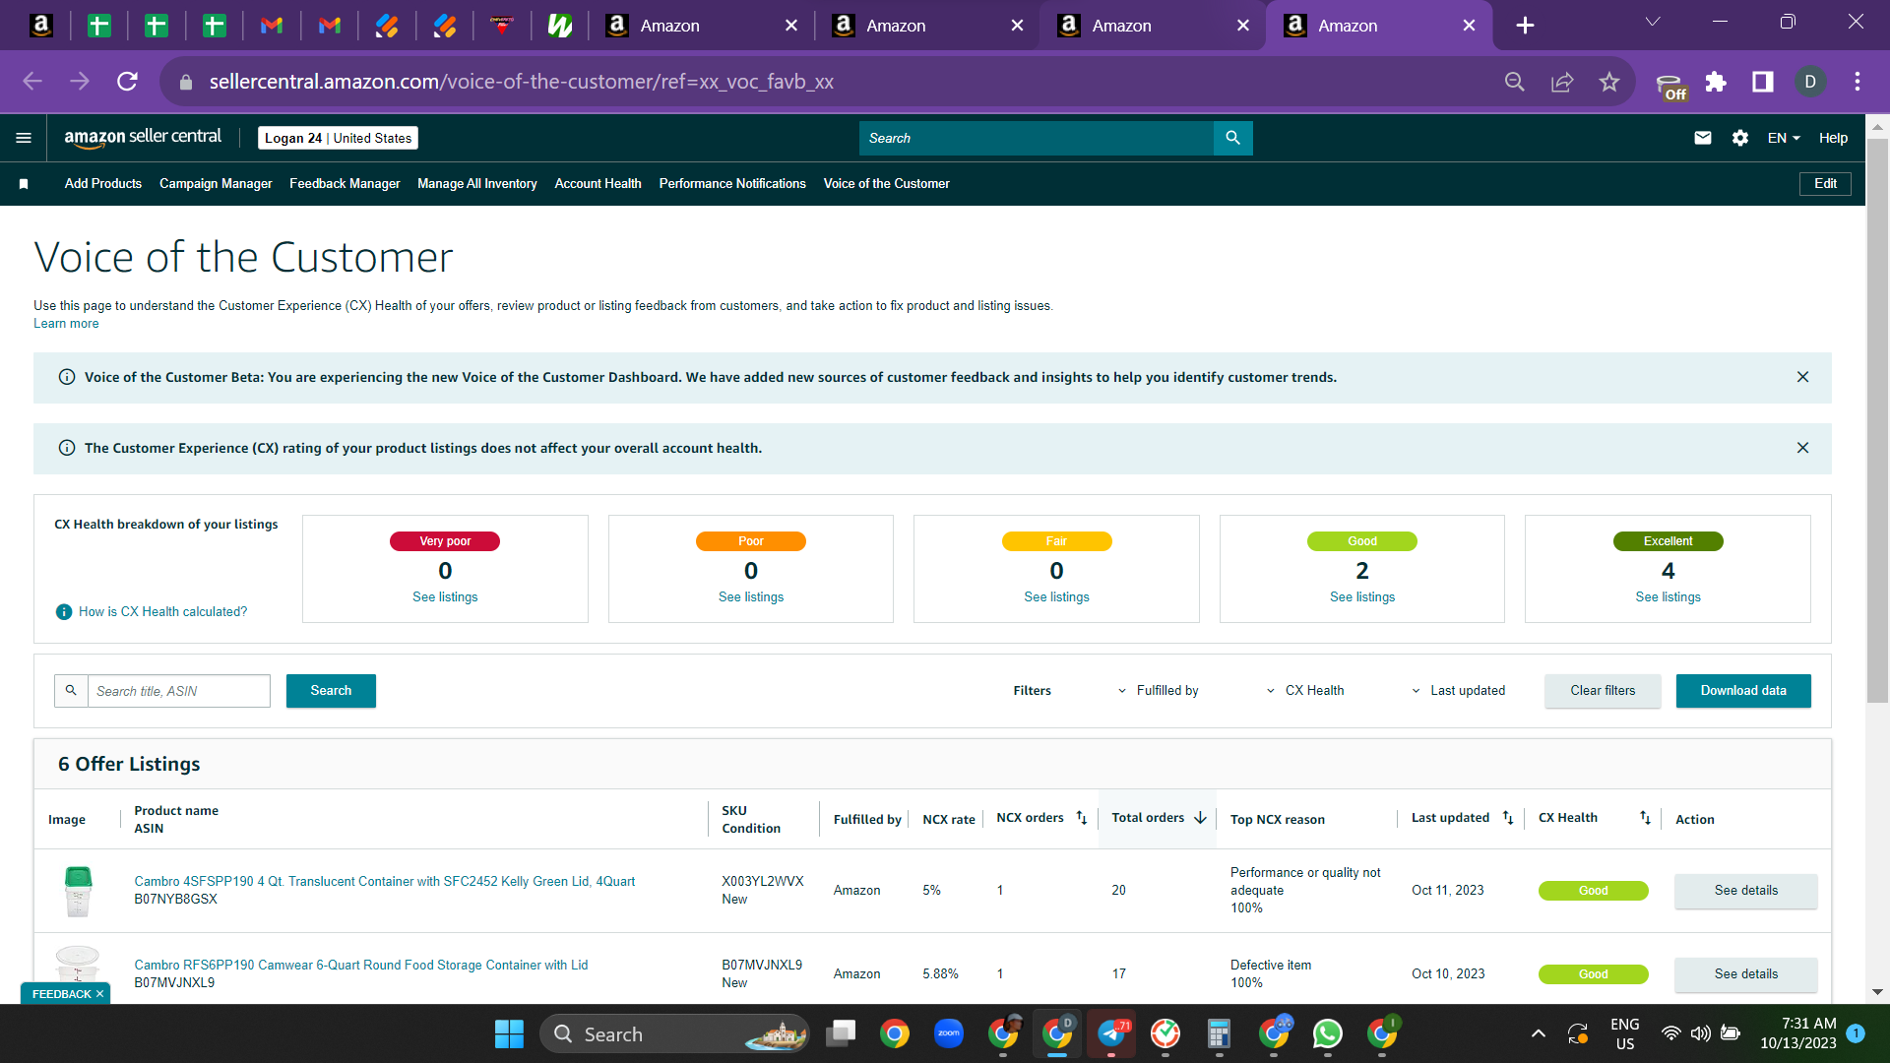Open the Windows Start menu
Viewport: 1890px width, 1063px height.
click(509, 1034)
